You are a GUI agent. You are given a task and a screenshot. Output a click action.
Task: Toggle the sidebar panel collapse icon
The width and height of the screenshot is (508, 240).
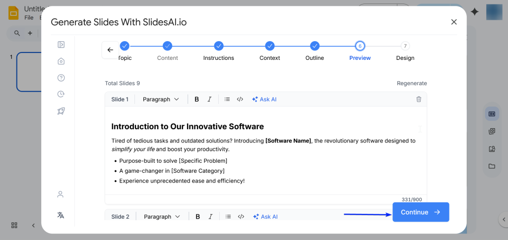[61, 45]
